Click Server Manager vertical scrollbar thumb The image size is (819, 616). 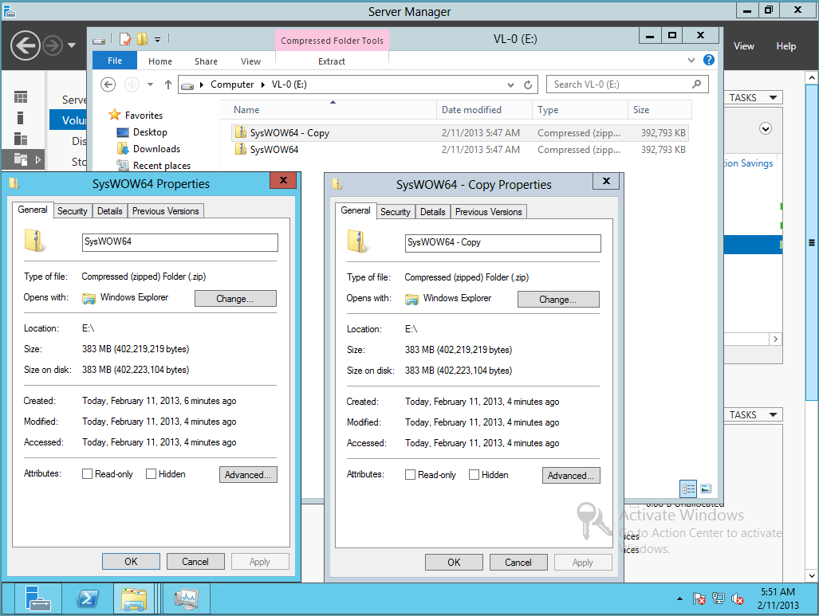811,243
